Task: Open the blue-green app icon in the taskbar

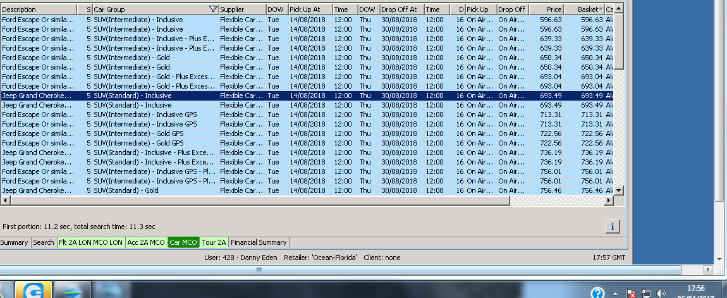Action: coord(72,290)
